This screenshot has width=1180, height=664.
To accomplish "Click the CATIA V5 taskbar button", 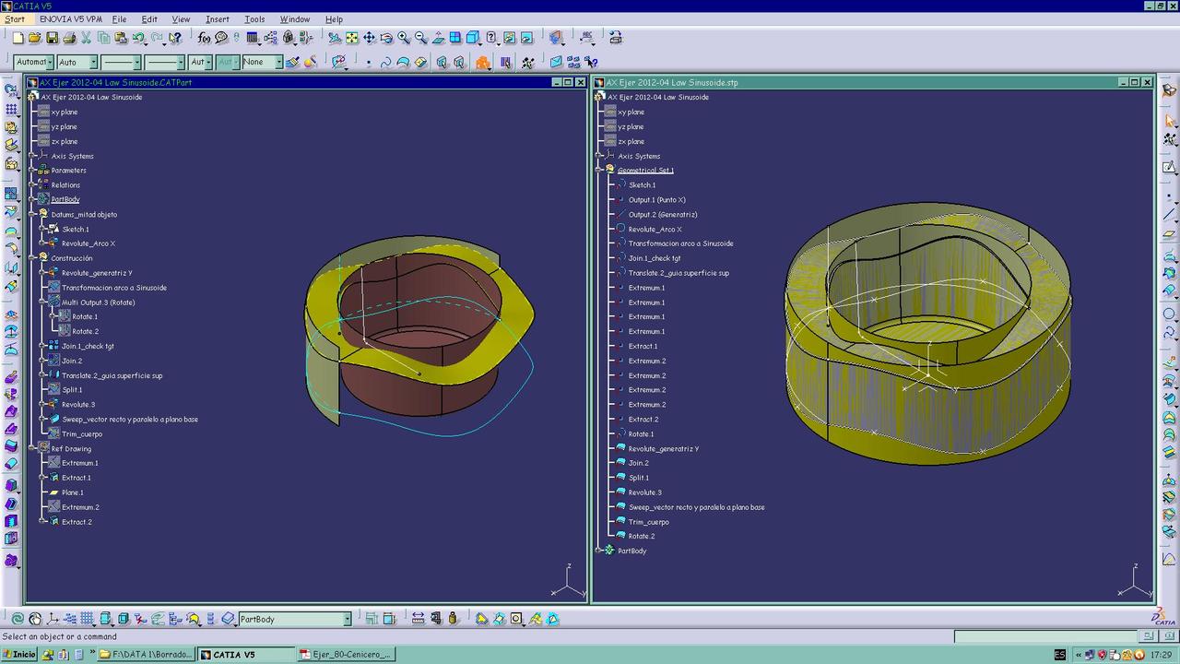I will tap(245, 655).
